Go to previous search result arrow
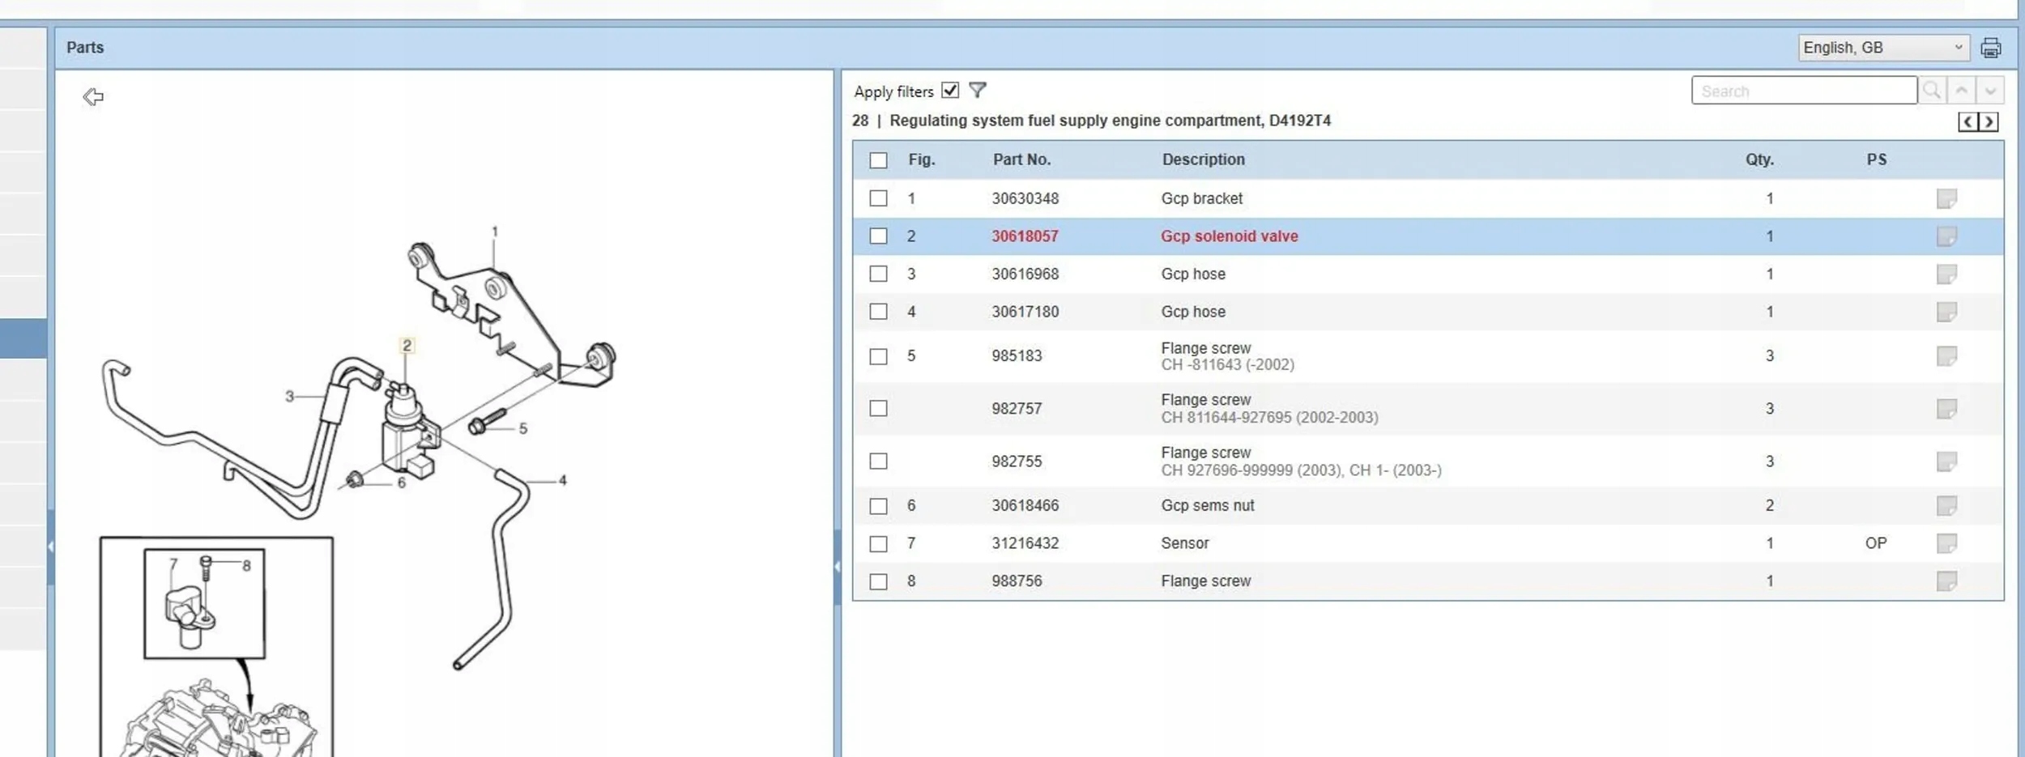 [x=1961, y=90]
